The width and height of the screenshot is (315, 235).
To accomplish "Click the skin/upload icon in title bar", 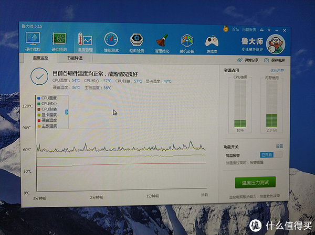I will click(x=261, y=30).
